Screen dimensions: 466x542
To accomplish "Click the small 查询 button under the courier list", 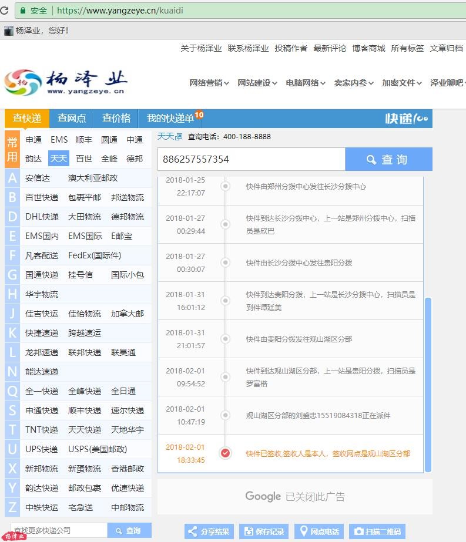I will tap(129, 530).
